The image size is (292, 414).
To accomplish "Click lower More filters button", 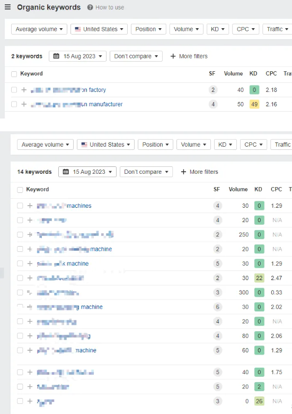I will pyautogui.click(x=200, y=172).
